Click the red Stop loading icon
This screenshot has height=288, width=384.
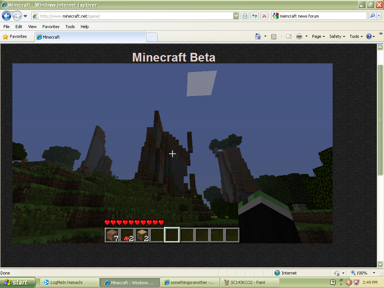[x=264, y=16]
